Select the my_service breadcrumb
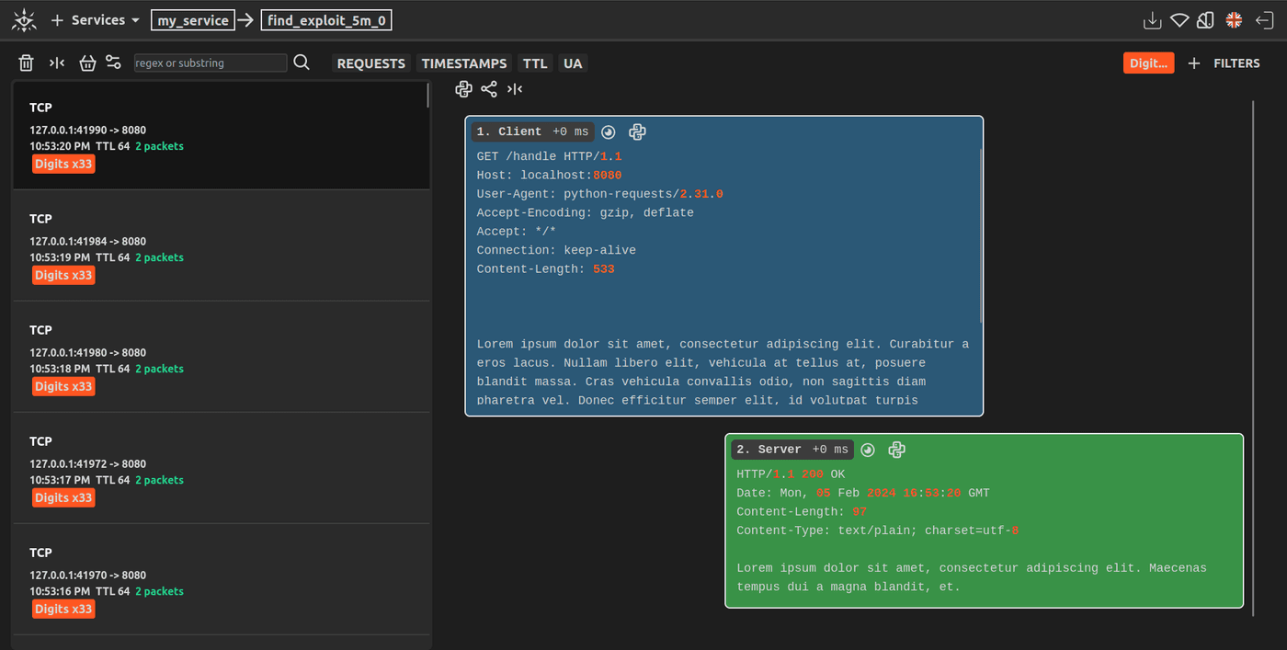The width and height of the screenshot is (1287, 650). click(x=193, y=20)
